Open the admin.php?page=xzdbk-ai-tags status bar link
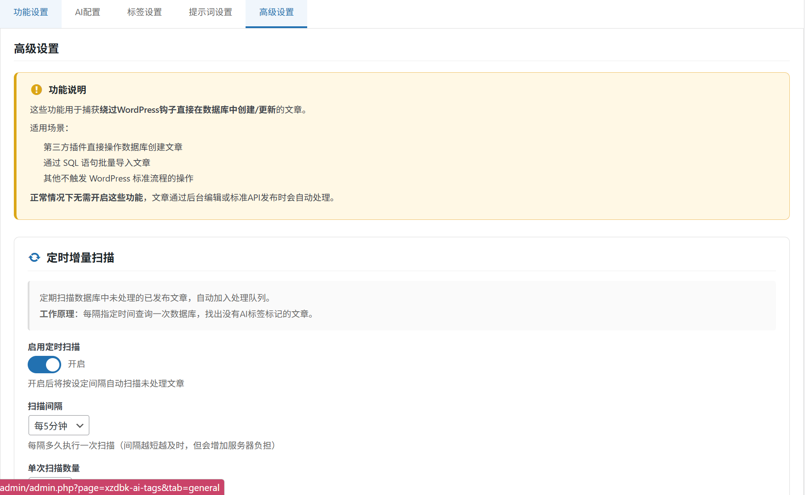This screenshot has height=495, width=805. click(110, 488)
